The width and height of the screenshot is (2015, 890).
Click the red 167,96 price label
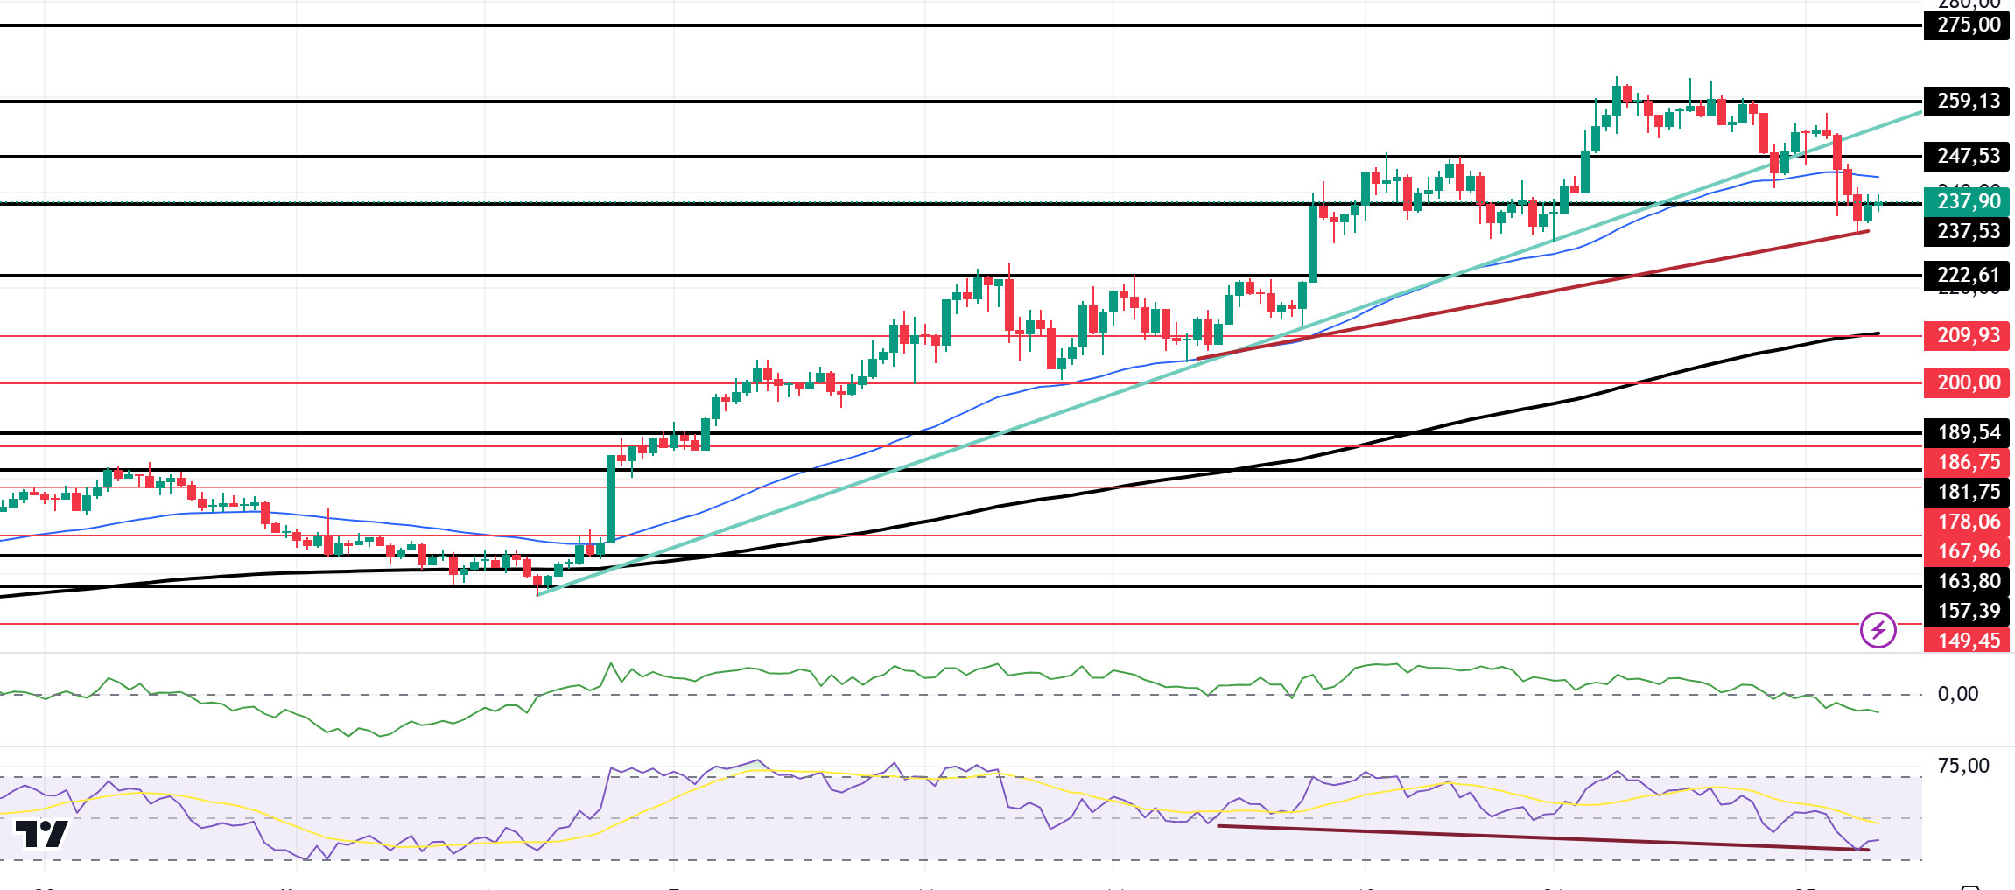1966,551
